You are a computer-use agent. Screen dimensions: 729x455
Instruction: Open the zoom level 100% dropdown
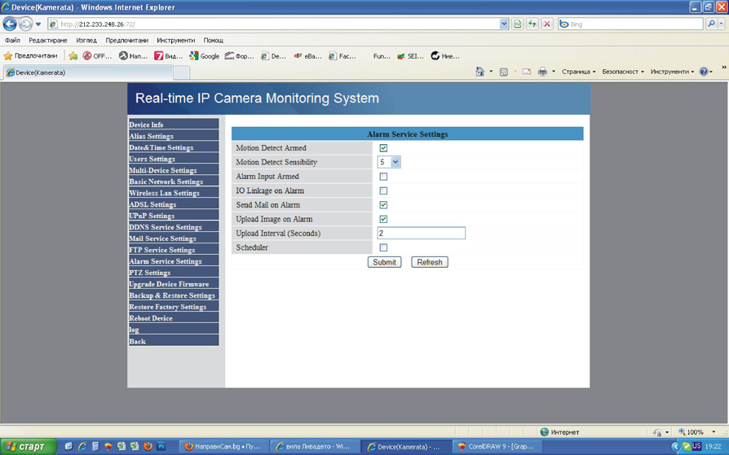pyautogui.click(x=714, y=432)
